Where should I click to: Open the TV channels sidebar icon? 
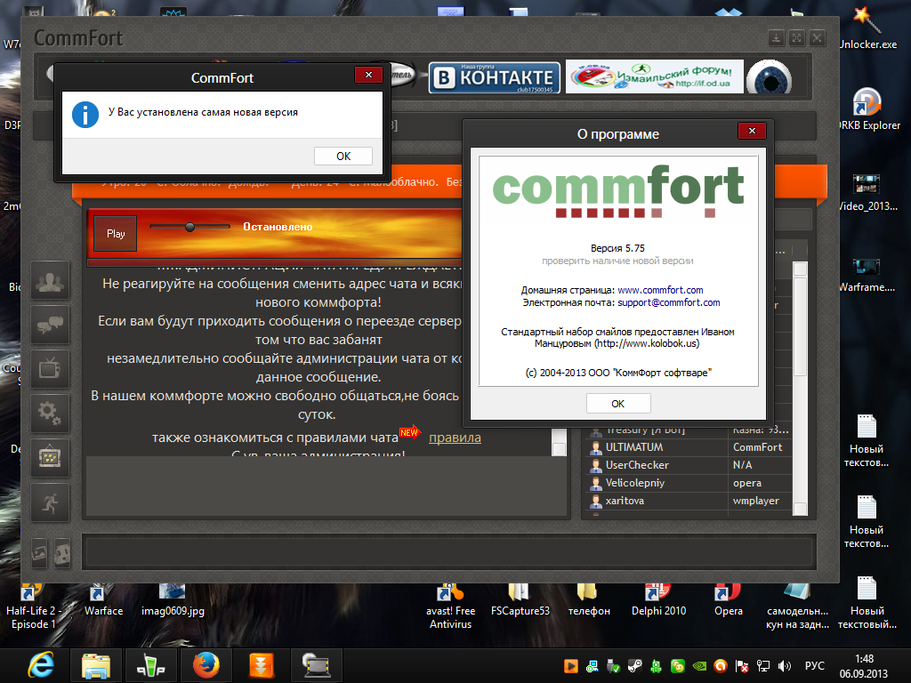tap(50, 369)
